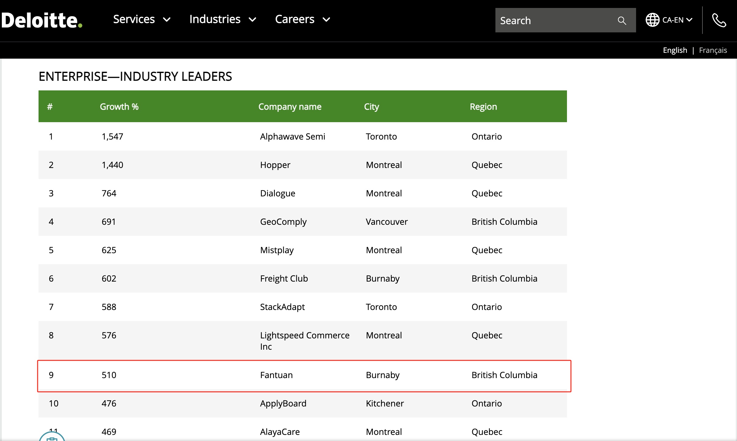Expand the Services menu
The height and width of the screenshot is (441, 737).
point(142,19)
